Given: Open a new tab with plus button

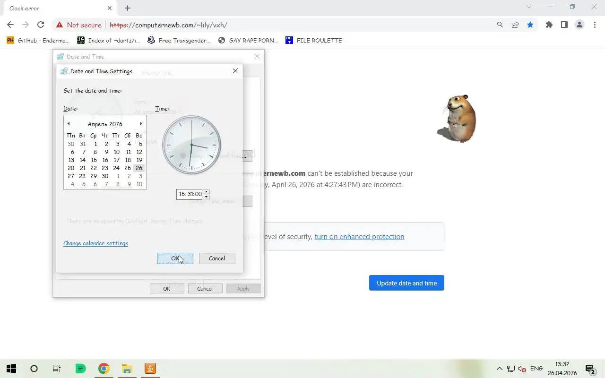Looking at the screenshot, I should (128, 8).
